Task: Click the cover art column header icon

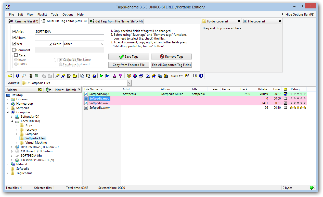Action: (285, 89)
